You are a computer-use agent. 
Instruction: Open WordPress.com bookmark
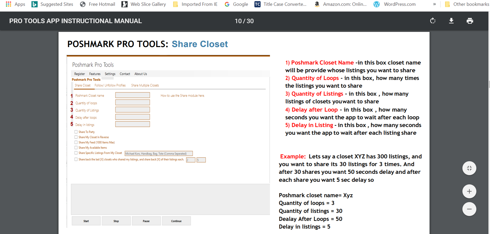[x=395, y=4]
